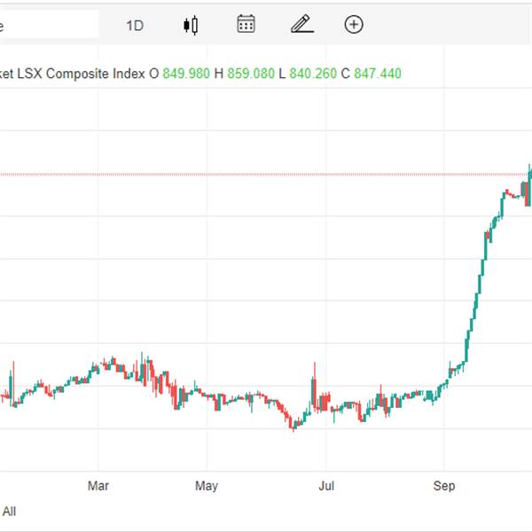The width and height of the screenshot is (532, 532).
Task: Open the calendar date range picker
Action: 246,24
